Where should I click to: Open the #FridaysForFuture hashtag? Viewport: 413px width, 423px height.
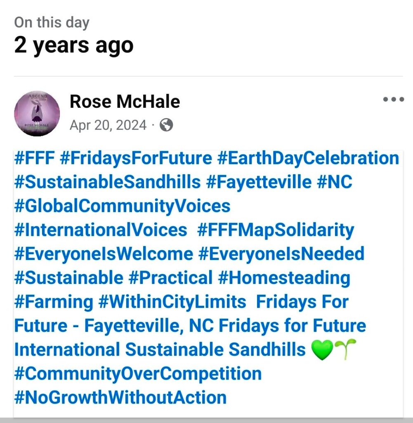[136, 158]
